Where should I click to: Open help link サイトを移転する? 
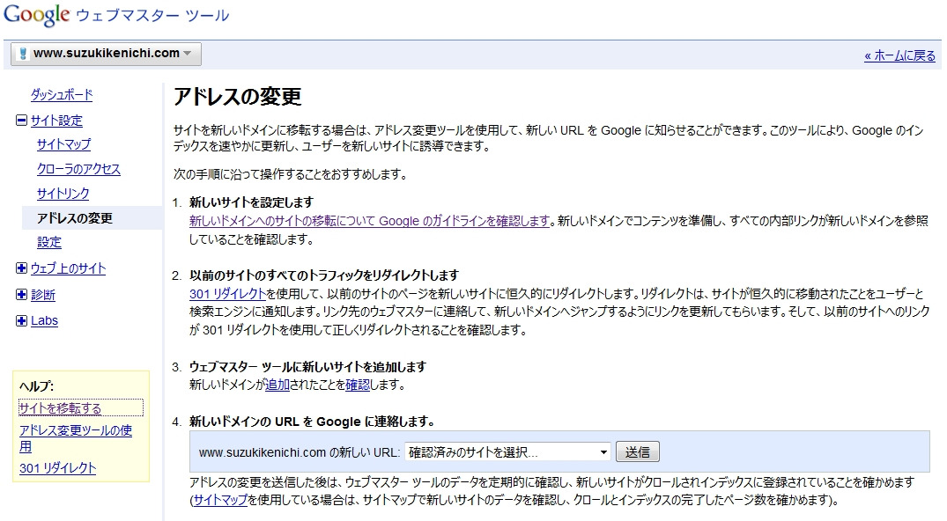point(61,408)
